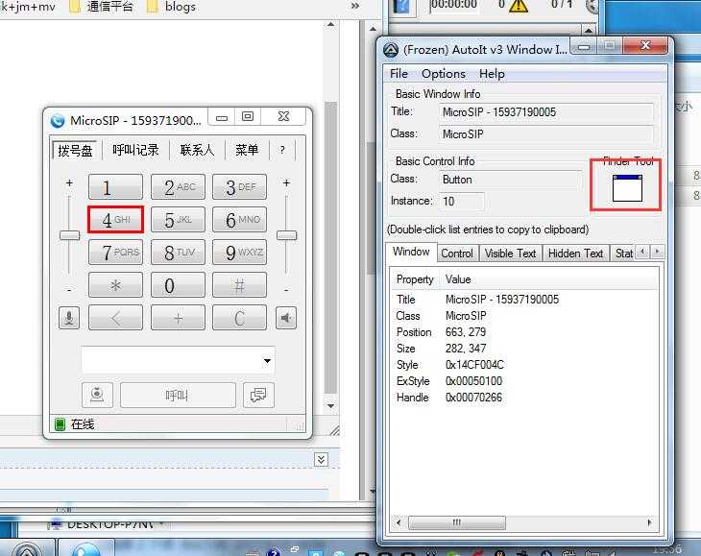This screenshot has width=701, height=556.
Task: Select the partially shown Stat tab
Action: click(x=623, y=254)
